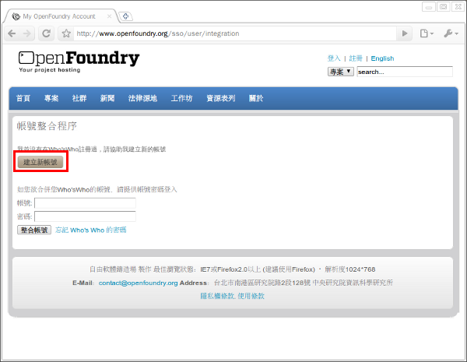
Task: Switch language with the English link
Action: [x=382, y=58]
